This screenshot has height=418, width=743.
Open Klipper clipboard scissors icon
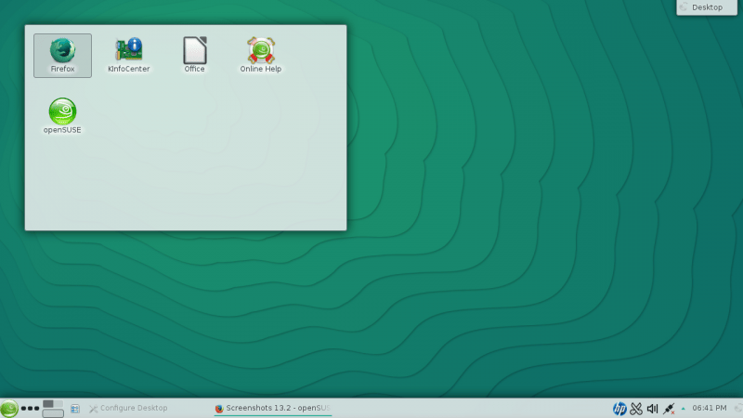tap(636, 408)
